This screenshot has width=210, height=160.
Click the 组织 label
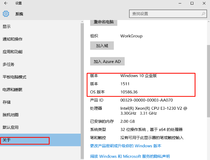tap(94, 36)
